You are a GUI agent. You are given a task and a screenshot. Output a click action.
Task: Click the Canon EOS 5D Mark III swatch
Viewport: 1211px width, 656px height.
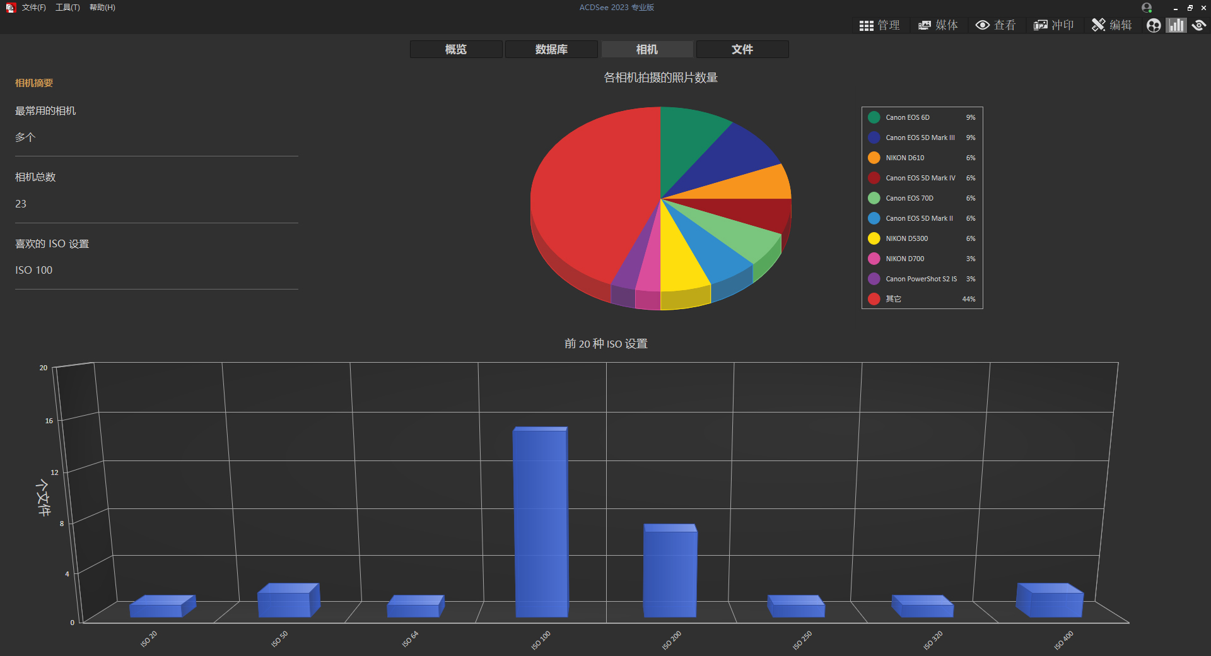point(874,138)
